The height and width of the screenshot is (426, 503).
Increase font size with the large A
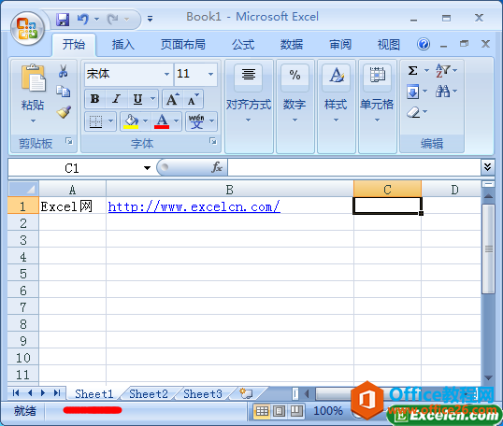click(172, 99)
